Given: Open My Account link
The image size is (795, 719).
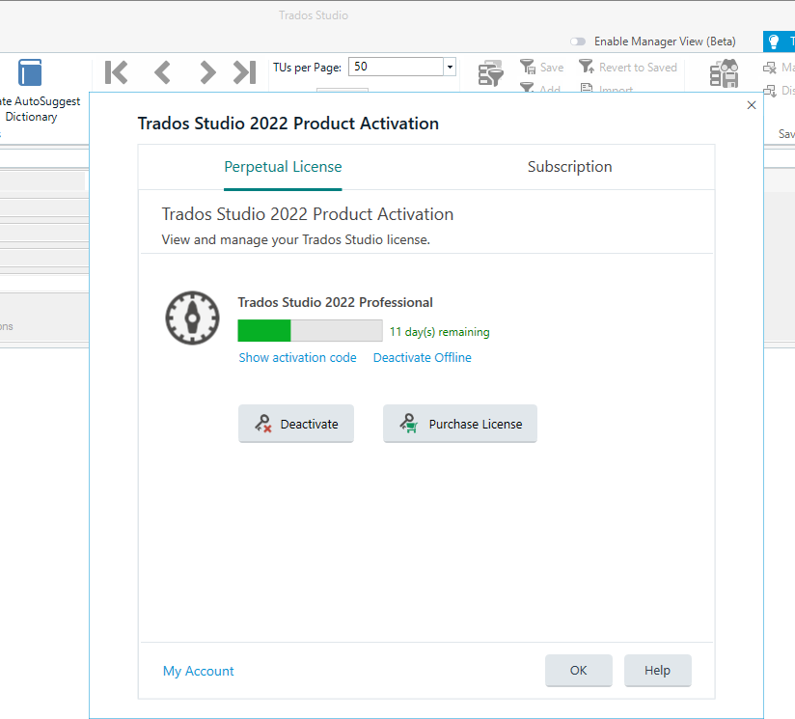Looking at the screenshot, I should coord(198,671).
